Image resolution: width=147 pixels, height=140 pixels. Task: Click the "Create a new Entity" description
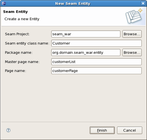(x=22, y=19)
